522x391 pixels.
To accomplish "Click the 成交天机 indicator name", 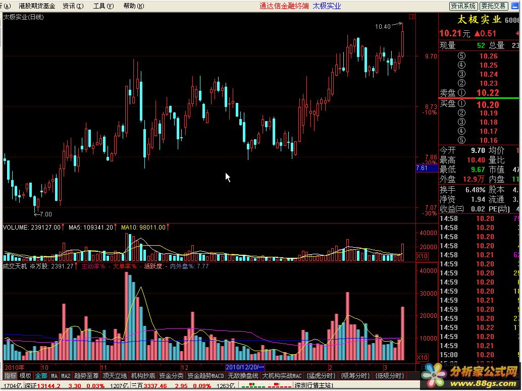I will pos(15,266).
